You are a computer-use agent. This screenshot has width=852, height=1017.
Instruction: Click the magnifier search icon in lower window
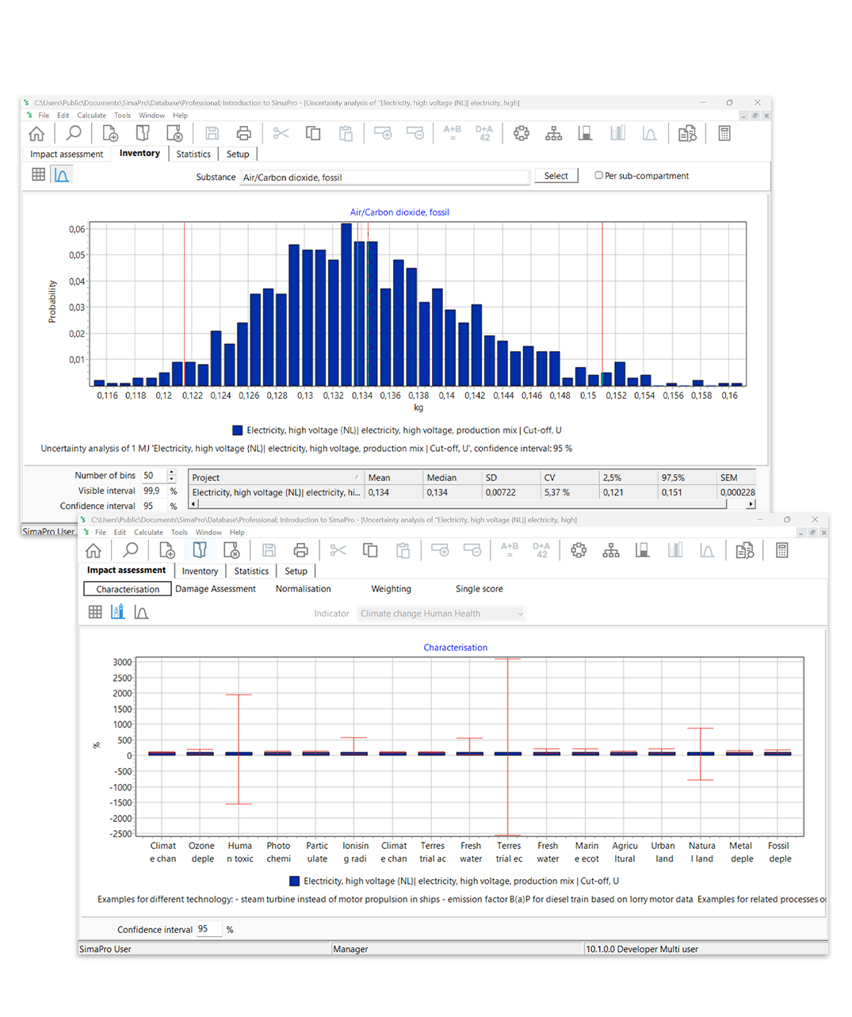[131, 551]
